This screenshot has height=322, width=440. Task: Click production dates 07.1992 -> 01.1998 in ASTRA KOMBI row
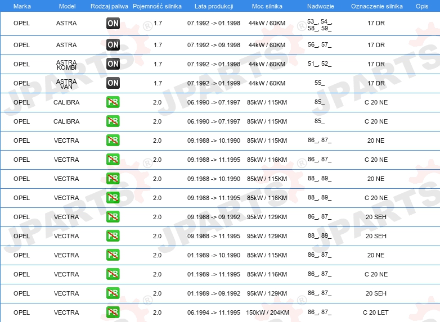point(214,64)
